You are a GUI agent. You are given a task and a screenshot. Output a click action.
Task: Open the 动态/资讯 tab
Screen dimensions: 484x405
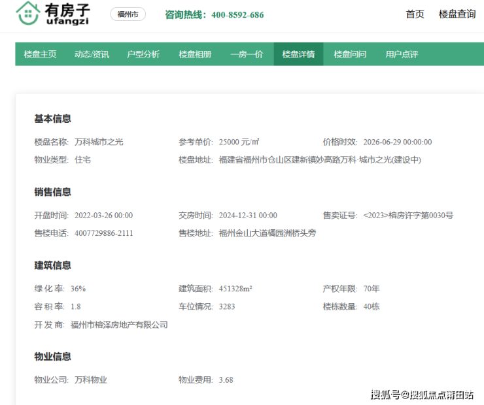[x=92, y=54]
